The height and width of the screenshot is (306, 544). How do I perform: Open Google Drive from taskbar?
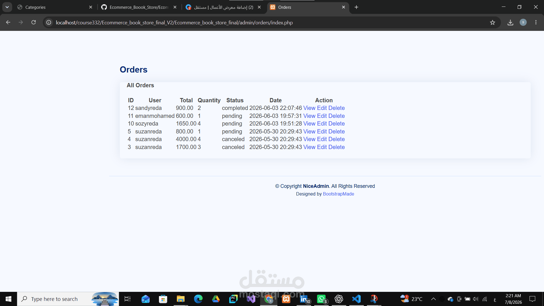point(216,299)
